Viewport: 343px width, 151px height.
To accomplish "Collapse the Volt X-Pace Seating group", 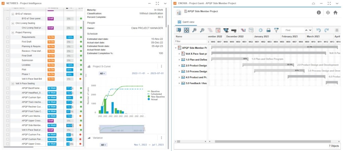I will [x=13, y=84].
